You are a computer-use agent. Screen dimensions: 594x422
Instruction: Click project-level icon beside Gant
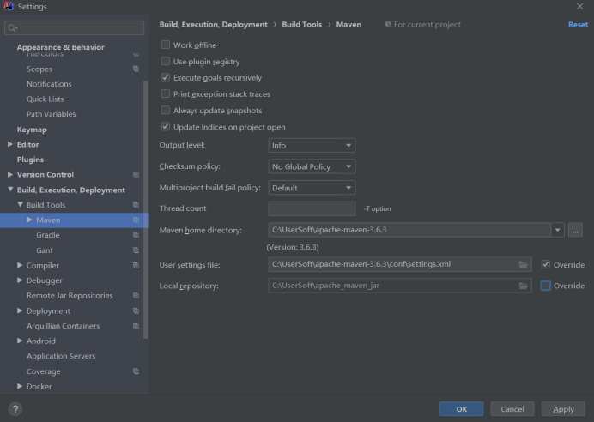coord(136,250)
